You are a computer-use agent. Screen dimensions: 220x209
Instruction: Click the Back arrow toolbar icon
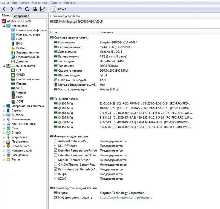(x=4, y=9)
